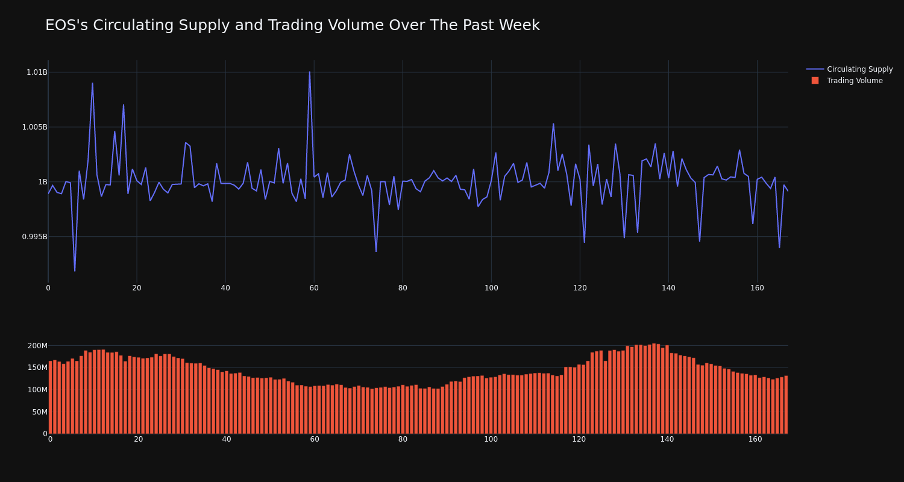The width and height of the screenshot is (904, 482).
Task: Click the orange Trading Volume legend swatch
Action: pyautogui.click(x=815, y=81)
